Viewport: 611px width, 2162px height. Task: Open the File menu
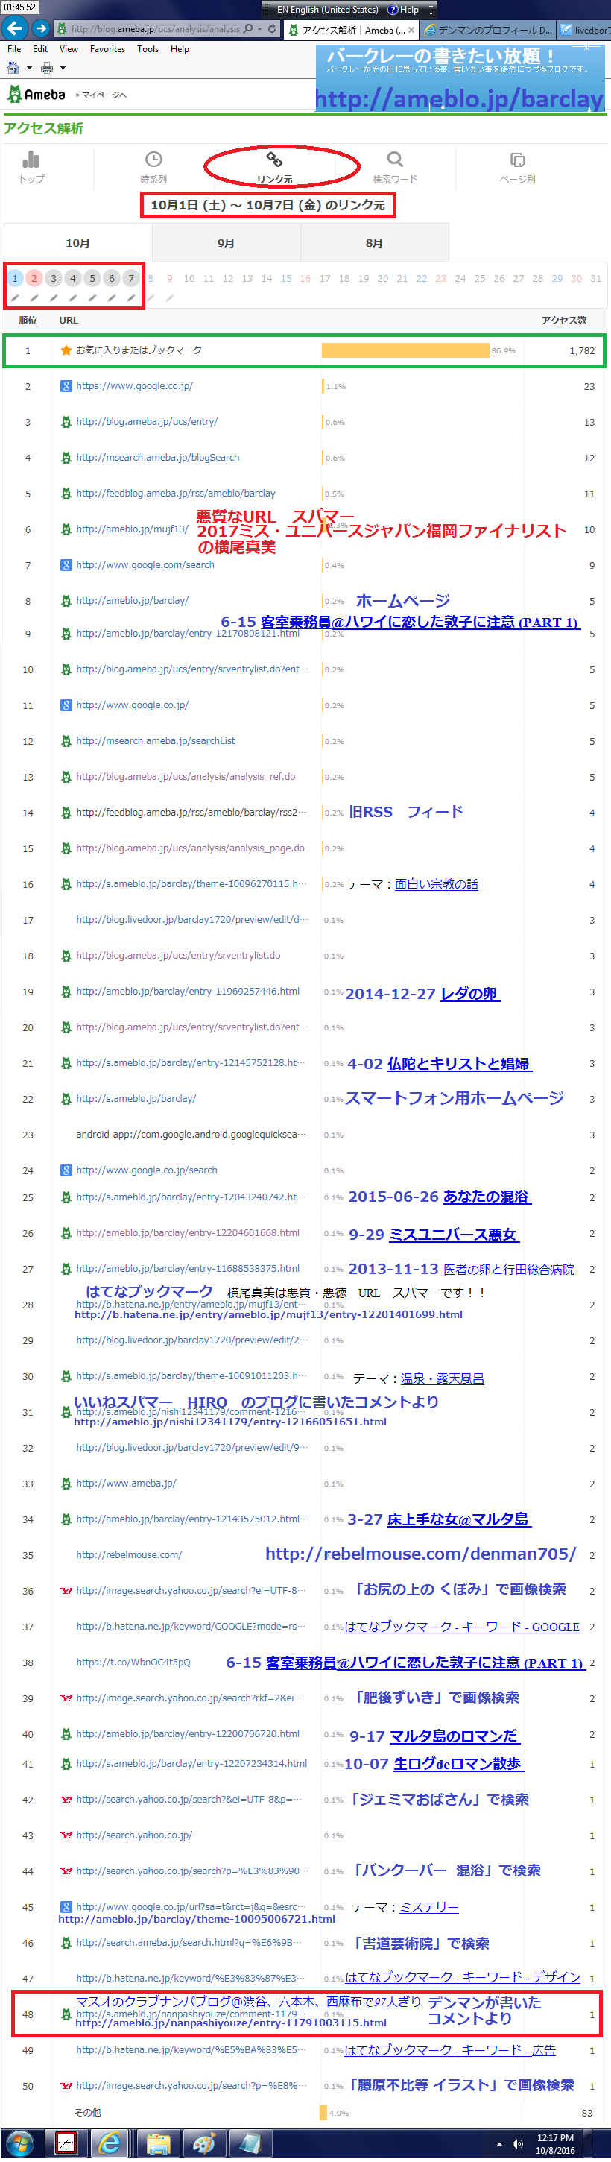pyautogui.click(x=14, y=48)
